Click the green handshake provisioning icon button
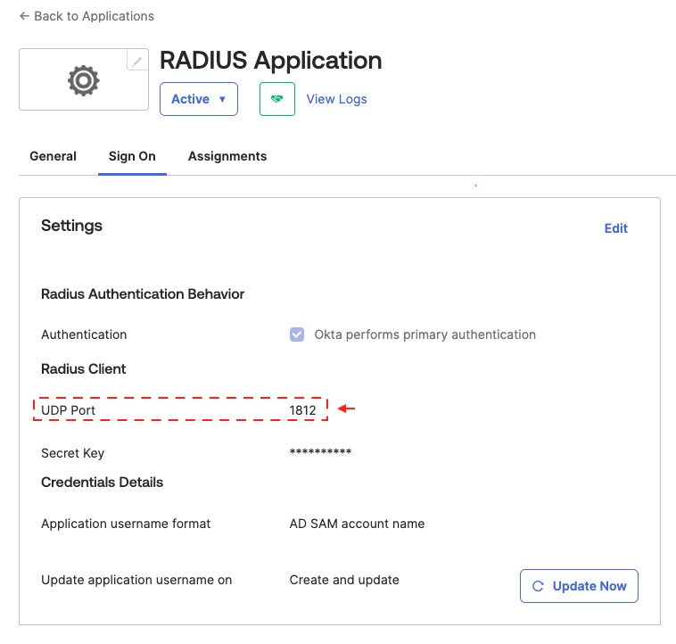The height and width of the screenshot is (644, 676). 277,99
